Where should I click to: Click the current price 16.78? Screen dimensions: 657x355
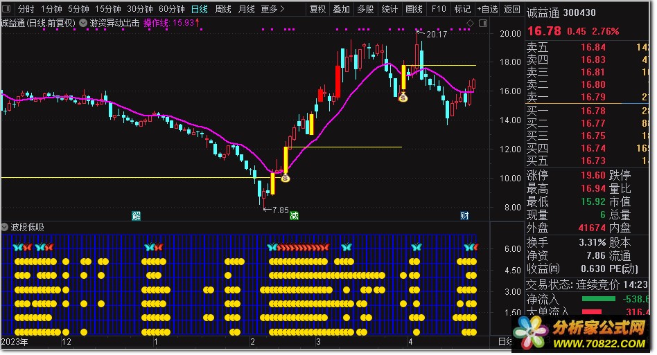click(544, 31)
